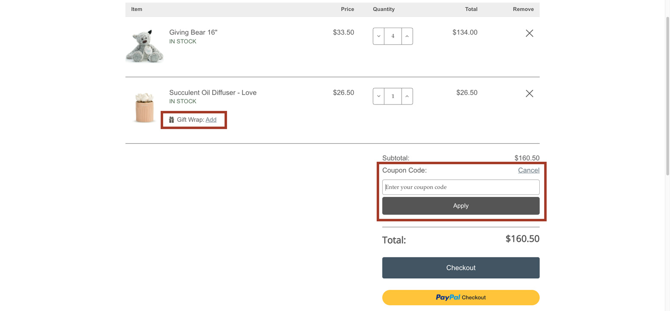
Task: Click the gift box icon beside Gift Wrap
Action: click(171, 120)
